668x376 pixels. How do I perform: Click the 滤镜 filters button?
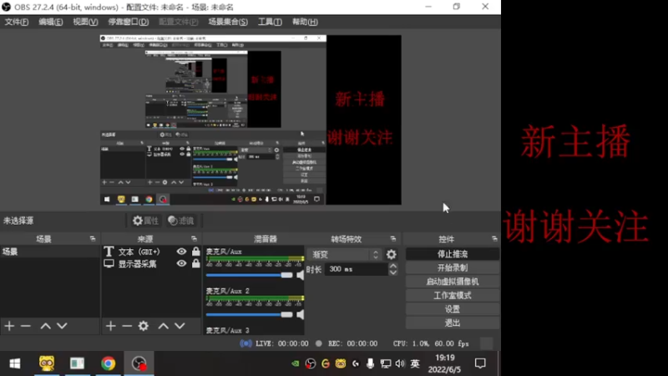pos(181,221)
